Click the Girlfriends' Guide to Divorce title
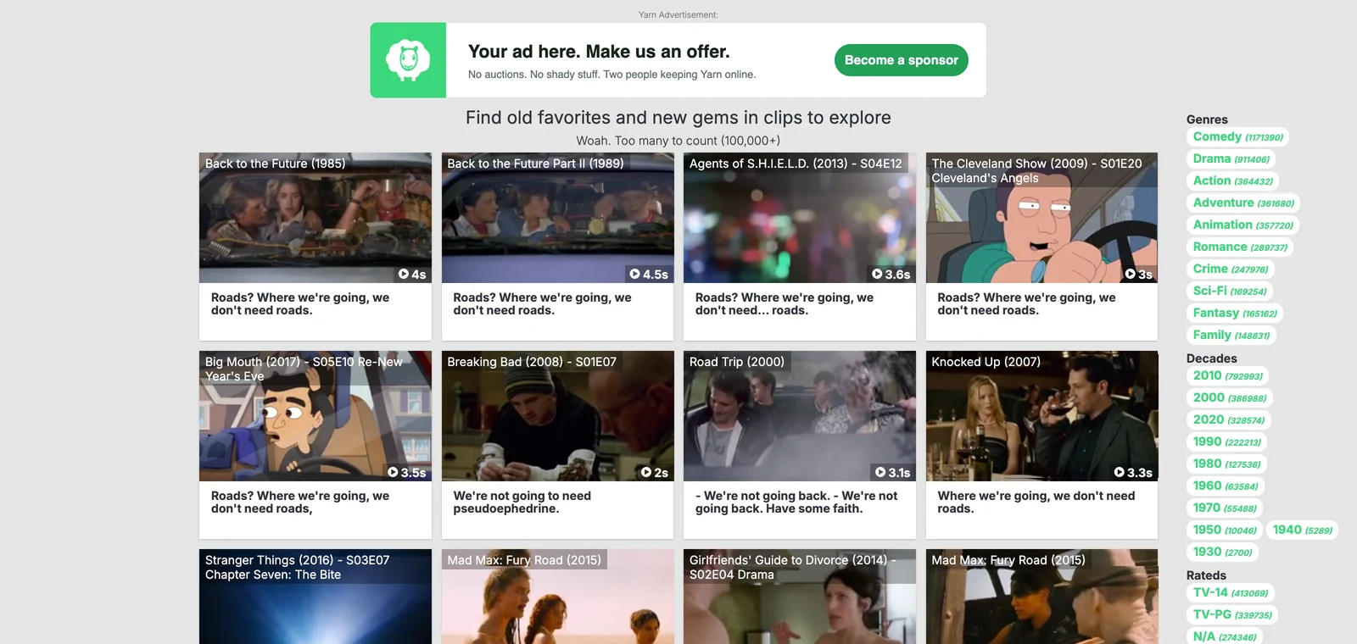The width and height of the screenshot is (1357, 644). click(793, 567)
